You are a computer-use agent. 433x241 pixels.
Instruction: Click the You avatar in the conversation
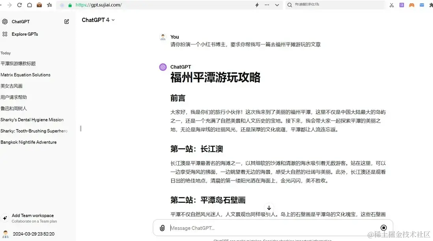point(162,37)
